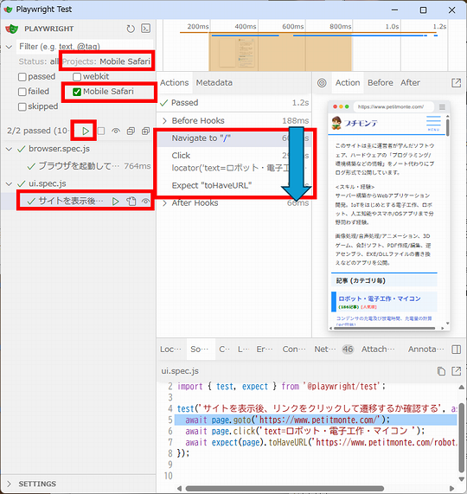Toggle watch eye icon on サイトを表示後 test

click(145, 201)
